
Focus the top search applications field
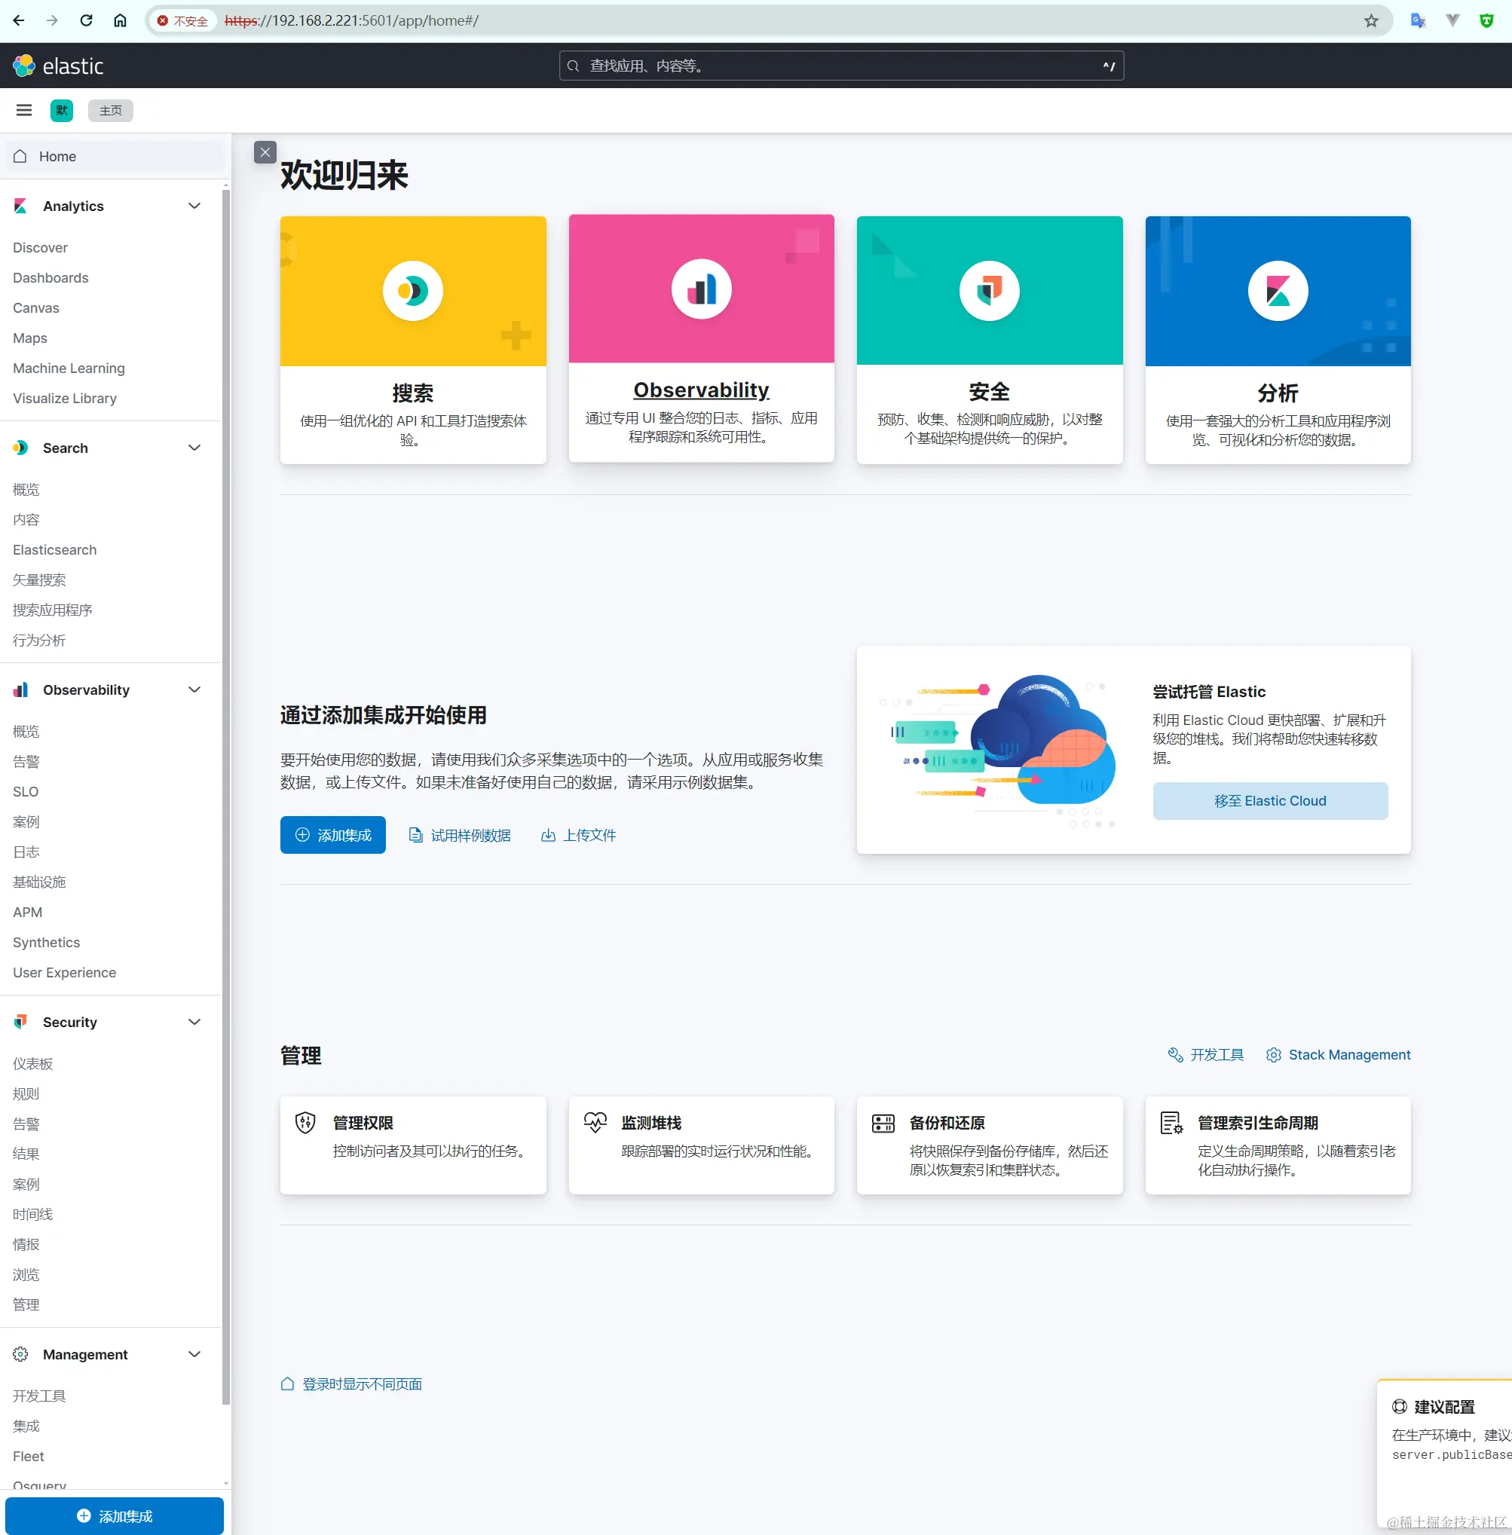[x=840, y=66]
